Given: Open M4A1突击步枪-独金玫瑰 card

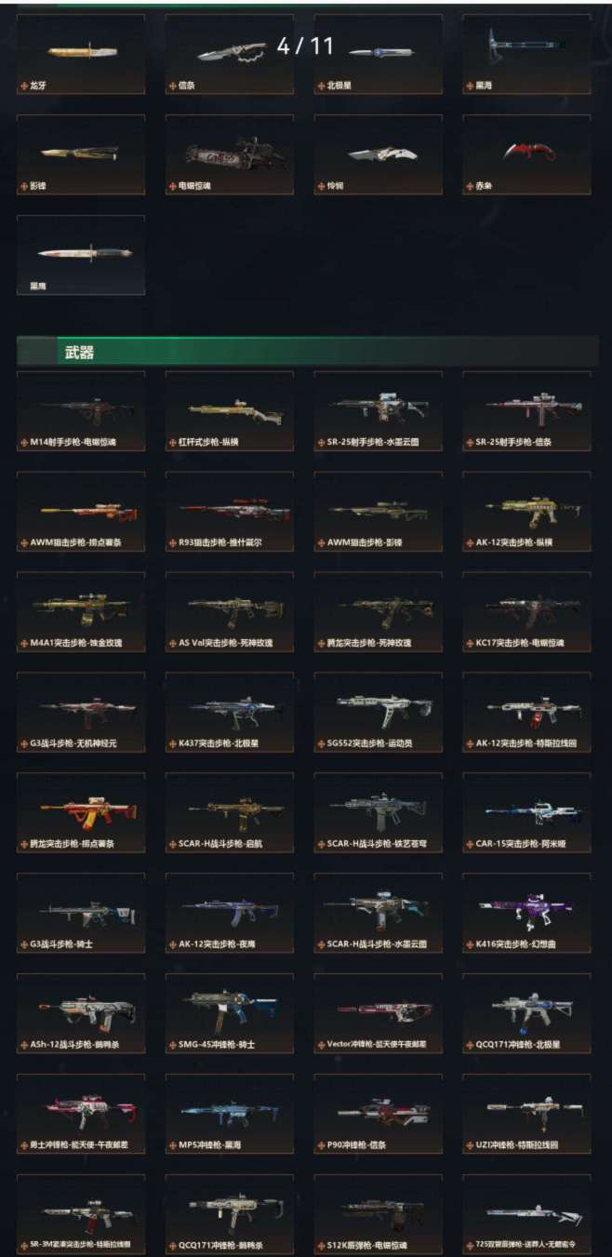Looking at the screenshot, I should coord(81,612).
